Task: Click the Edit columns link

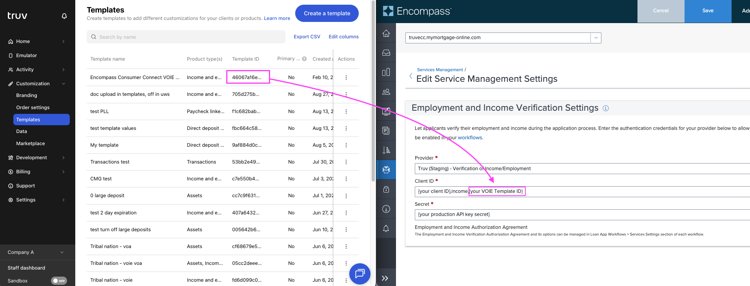Action: tap(344, 37)
